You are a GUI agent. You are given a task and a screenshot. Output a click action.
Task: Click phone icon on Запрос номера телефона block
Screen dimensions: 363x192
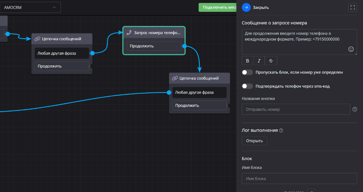(x=129, y=33)
